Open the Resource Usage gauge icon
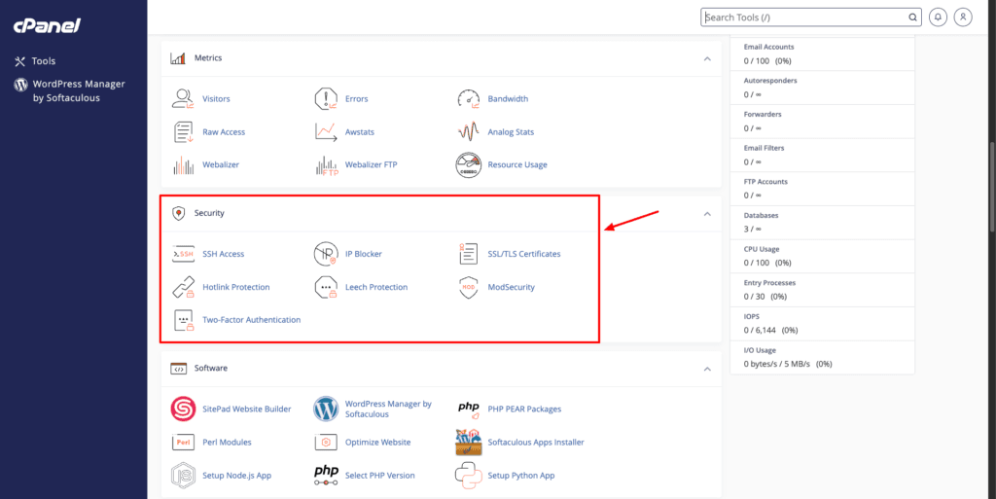The width and height of the screenshot is (996, 499). click(x=468, y=165)
